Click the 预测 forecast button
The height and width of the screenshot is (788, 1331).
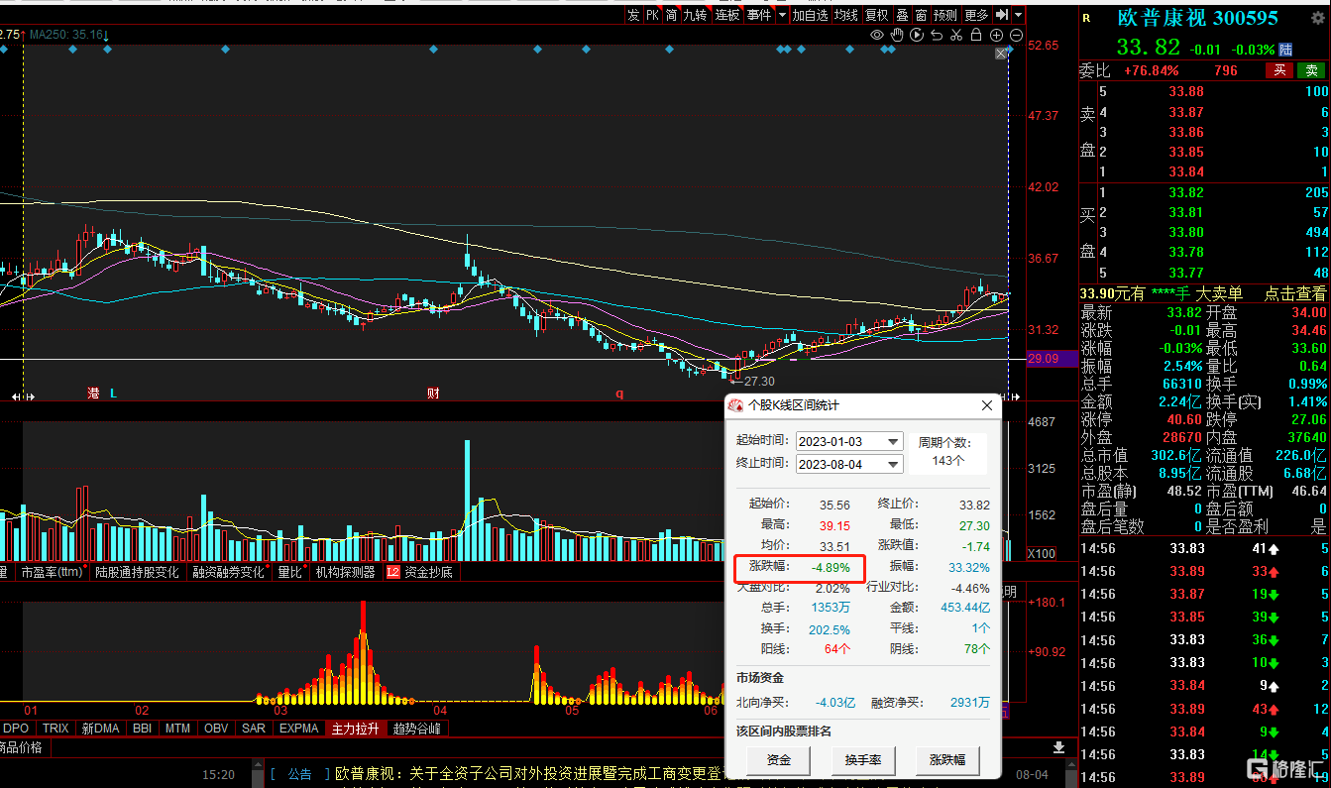(945, 15)
